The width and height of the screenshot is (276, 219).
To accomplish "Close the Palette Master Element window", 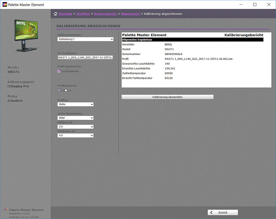I will click(269, 4).
